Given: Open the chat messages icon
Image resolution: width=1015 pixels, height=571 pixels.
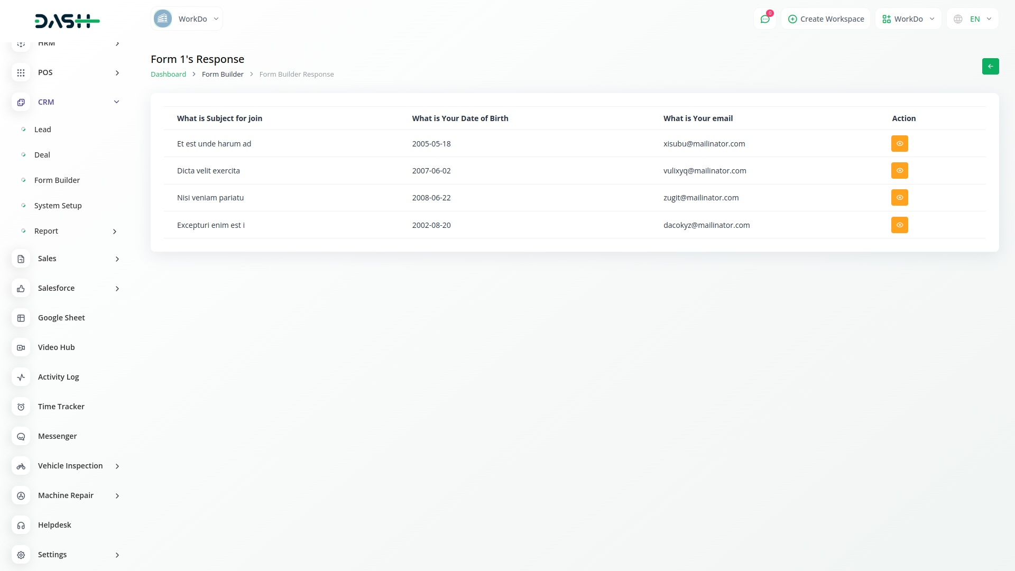Looking at the screenshot, I should coord(764,19).
